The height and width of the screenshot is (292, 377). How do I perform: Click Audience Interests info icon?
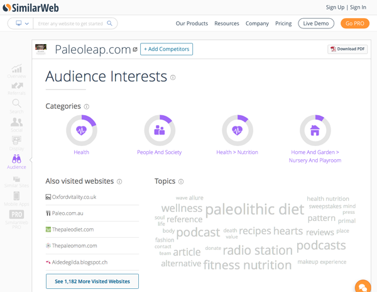[x=173, y=77]
